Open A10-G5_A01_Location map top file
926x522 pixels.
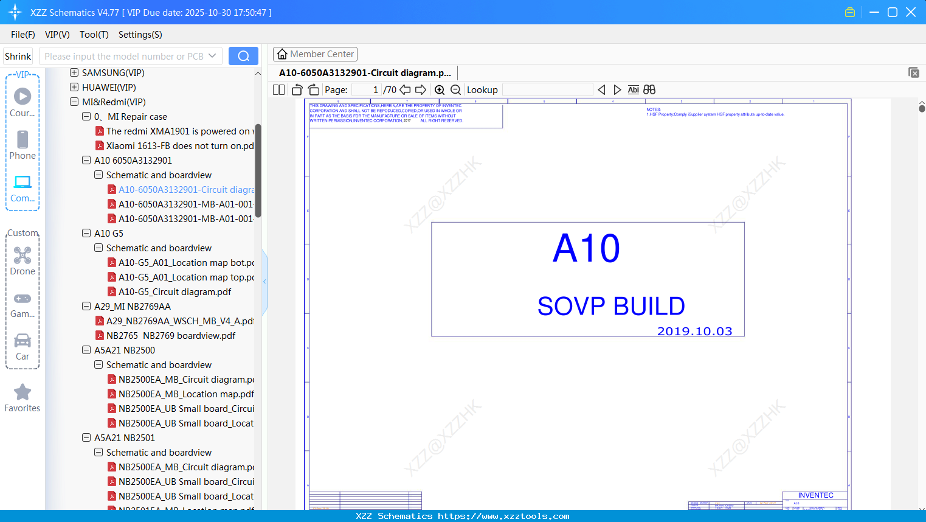click(187, 277)
